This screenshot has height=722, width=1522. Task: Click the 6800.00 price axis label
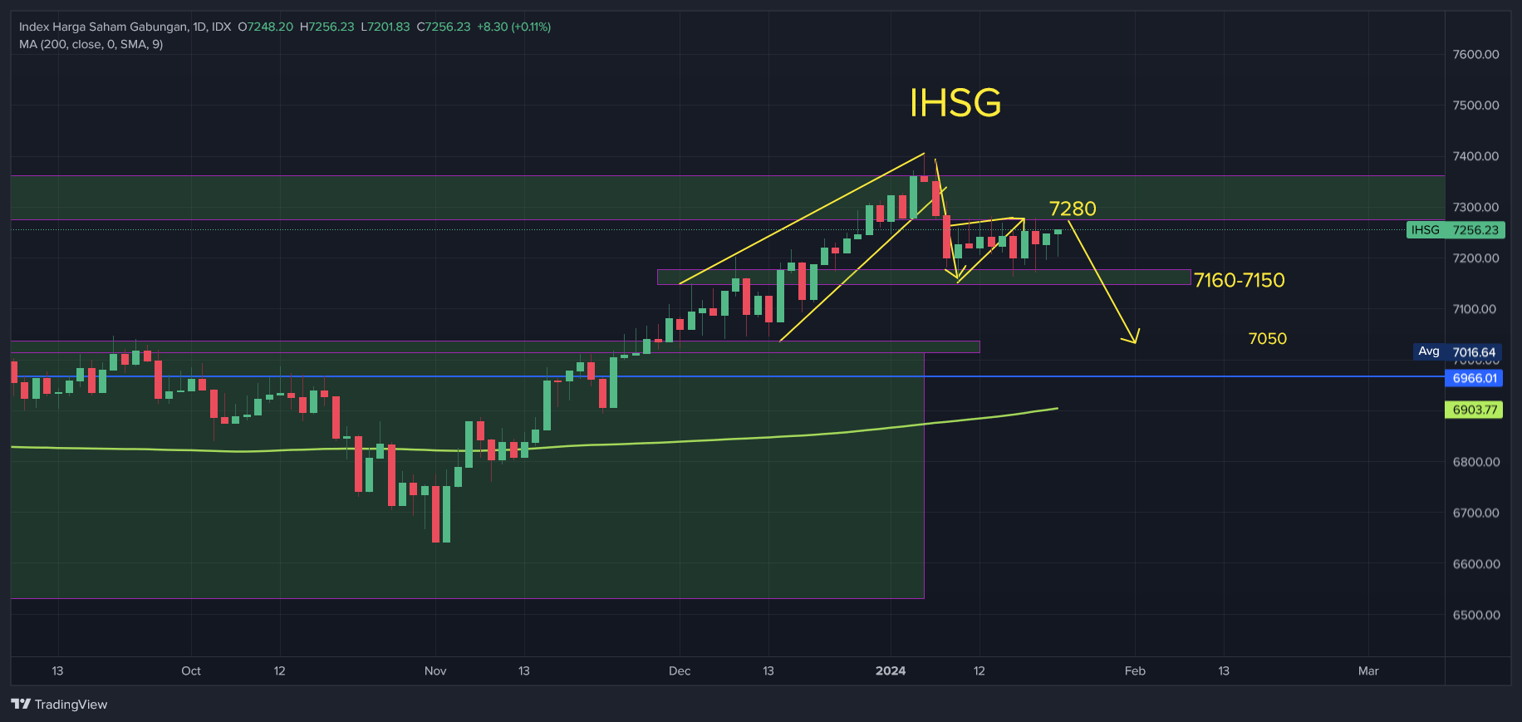pyautogui.click(x=1475, y=462)
